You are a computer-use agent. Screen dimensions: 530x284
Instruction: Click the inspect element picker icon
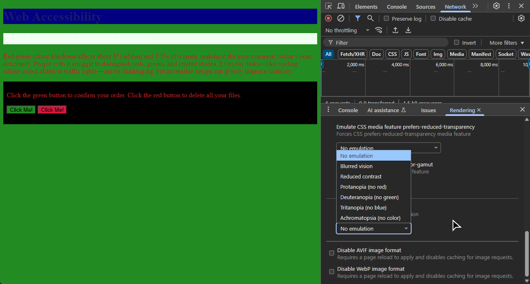pyautogui.click(x=328, y=6)
